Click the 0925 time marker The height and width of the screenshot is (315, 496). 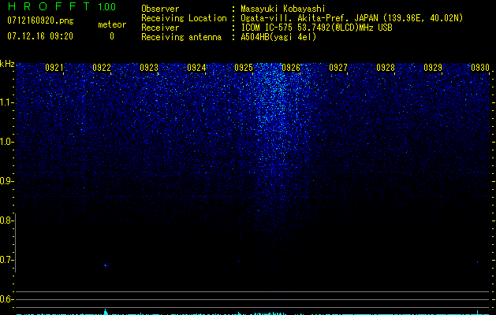pyautogui.click(x=243, y=67)
